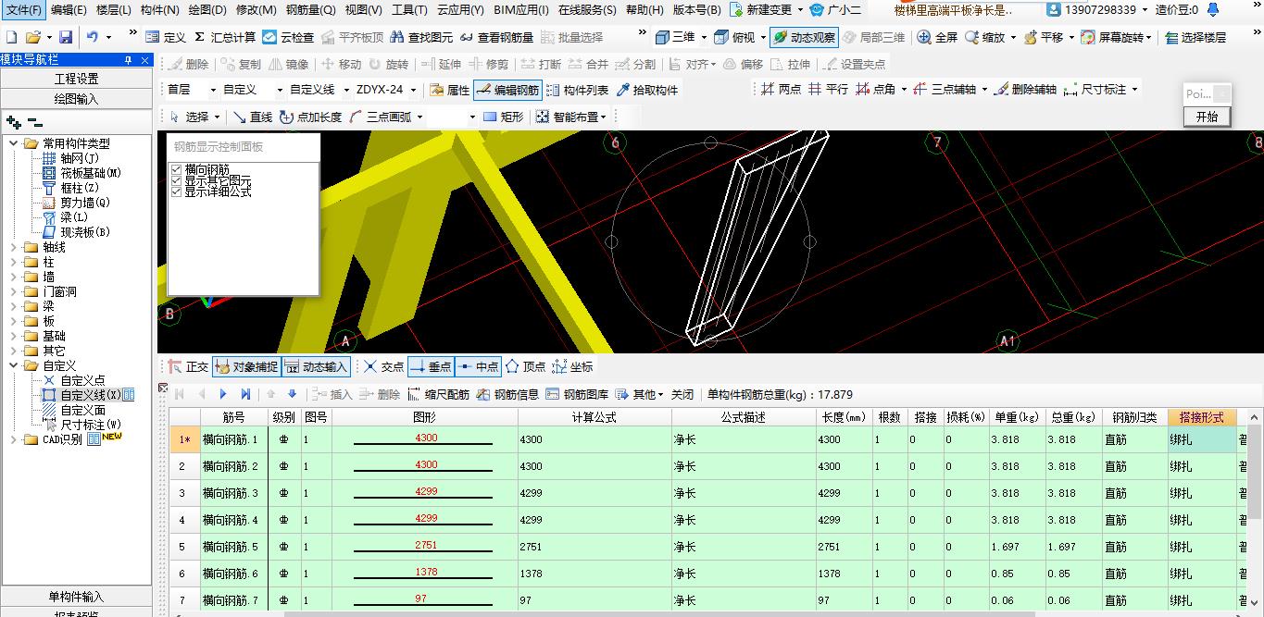This screenshot has width=1264, height=617.
Task: Select the 直线 line drawing tool
Action: click(x=253, y=117)
